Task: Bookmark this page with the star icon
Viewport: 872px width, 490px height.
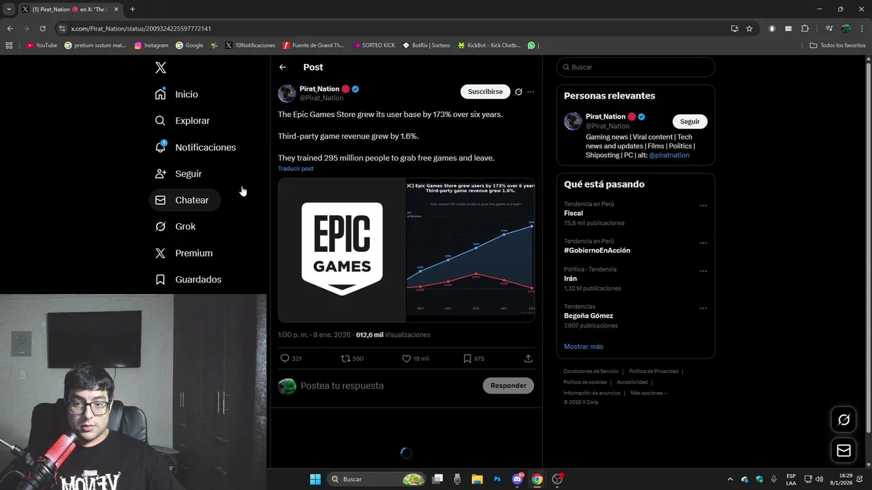Action: point(749,29)
